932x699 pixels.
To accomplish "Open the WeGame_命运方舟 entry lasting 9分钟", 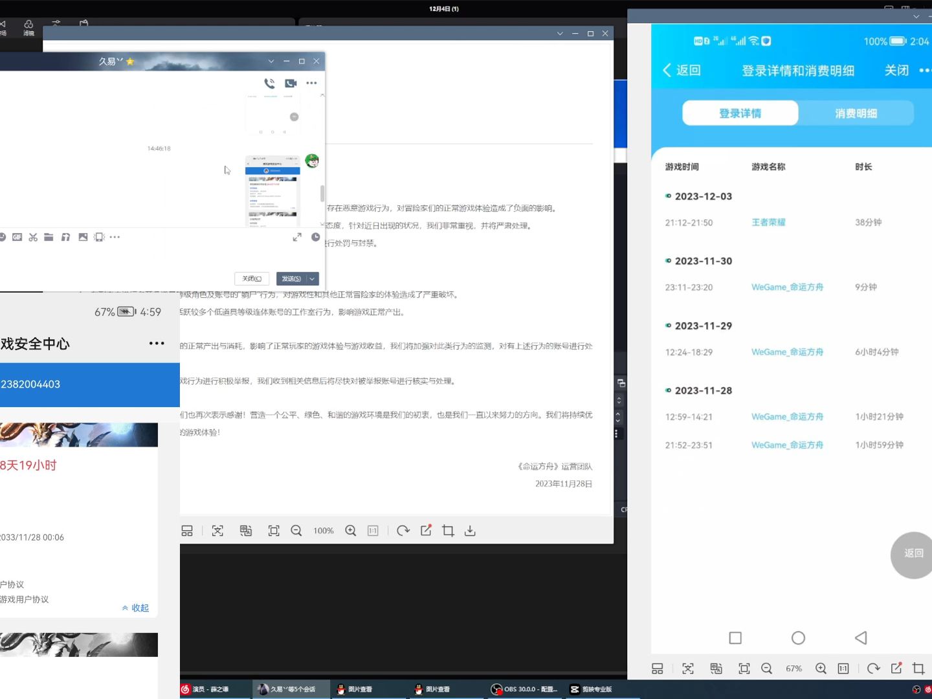I will coord(787,287).
